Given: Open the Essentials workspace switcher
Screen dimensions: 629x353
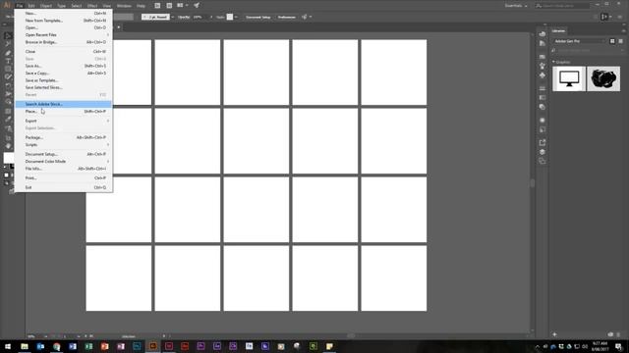Looking at the screenshot, I should 516,6.
